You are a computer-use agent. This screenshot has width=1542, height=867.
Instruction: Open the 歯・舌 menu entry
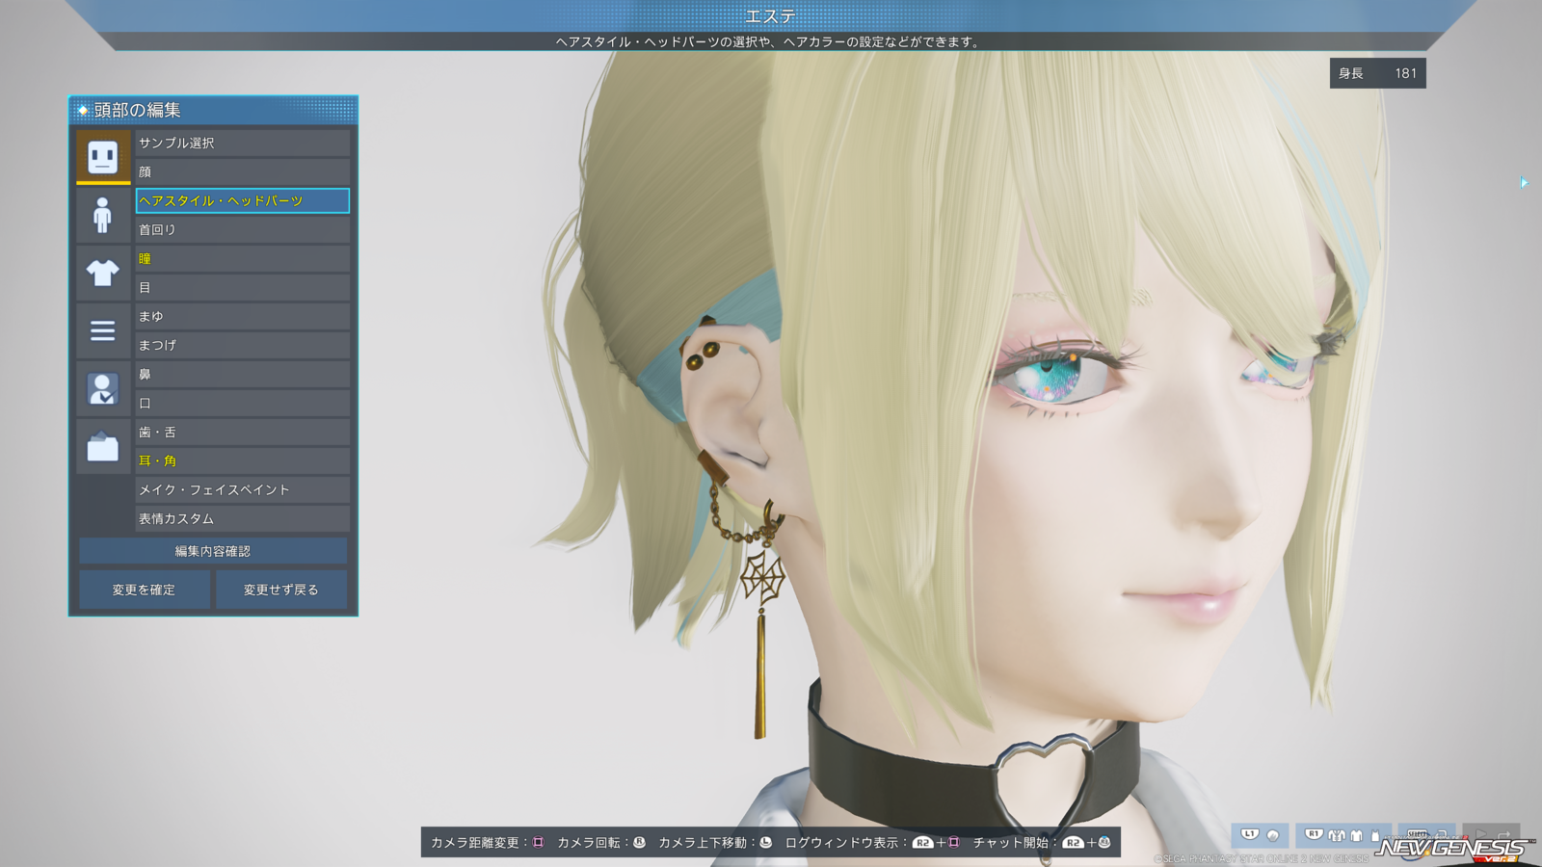(242, 432)
